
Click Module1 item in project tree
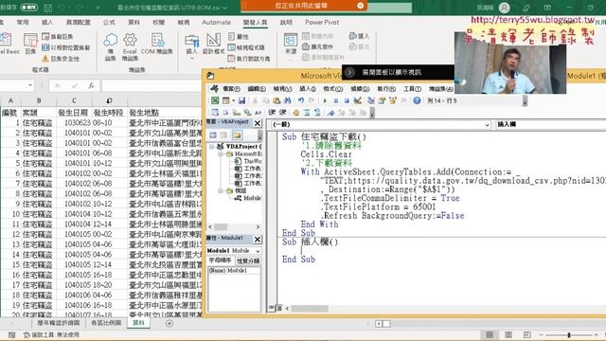[248, 198]
